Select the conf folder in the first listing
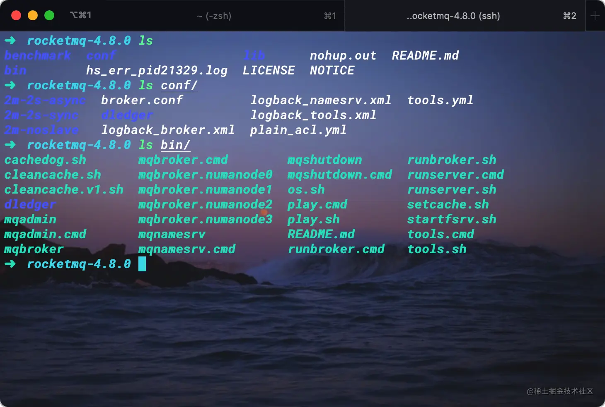The height and width of the screenshot is (407, 605). [101, 55]
